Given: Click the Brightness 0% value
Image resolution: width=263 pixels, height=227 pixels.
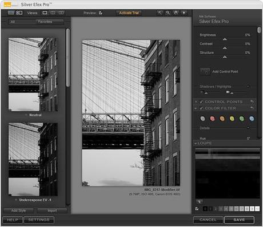Looking at the screenshot, I should point(248,35).
